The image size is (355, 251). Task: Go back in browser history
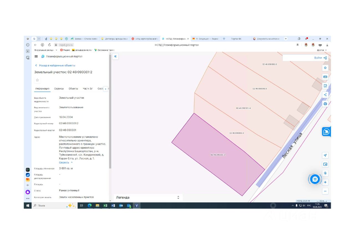point(35,45)
